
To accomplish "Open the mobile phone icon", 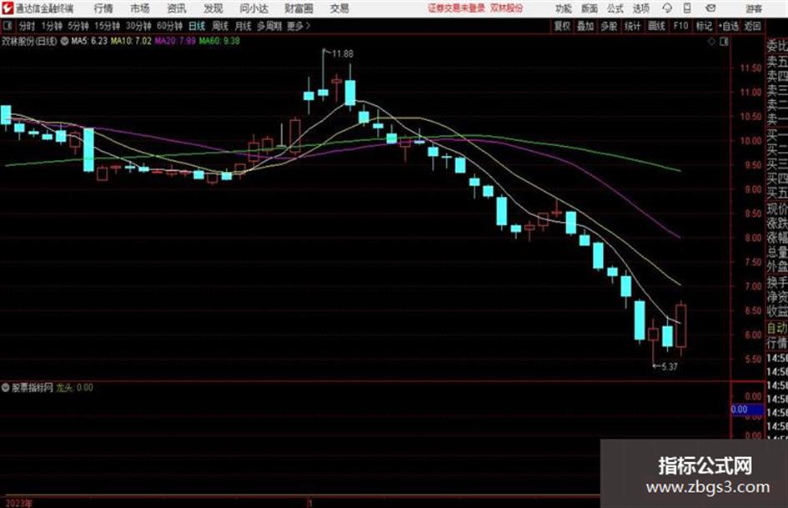I will [687, 8].
